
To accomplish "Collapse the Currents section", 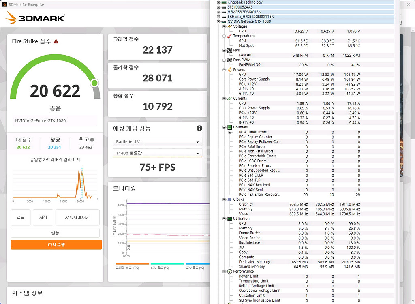I will 224,98.
